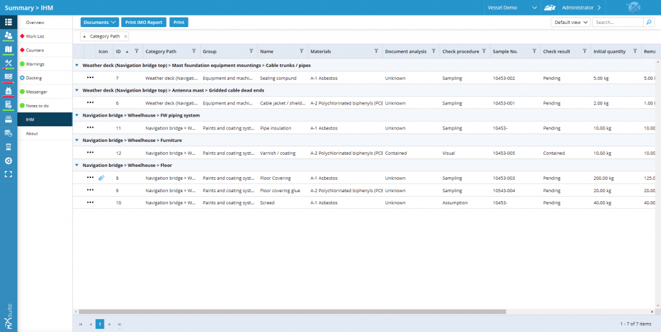The width and height of the screenshot is (661, 332).
Task: Select Work List in the side menu
Action: click(35, 36)
